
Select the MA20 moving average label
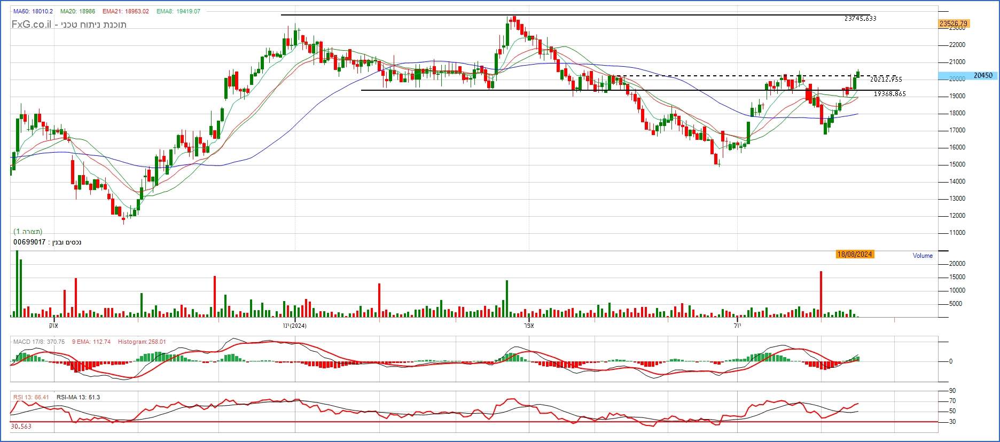[77, 11]
